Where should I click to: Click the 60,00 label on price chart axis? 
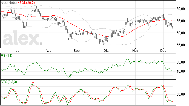(x=181, y=33)
